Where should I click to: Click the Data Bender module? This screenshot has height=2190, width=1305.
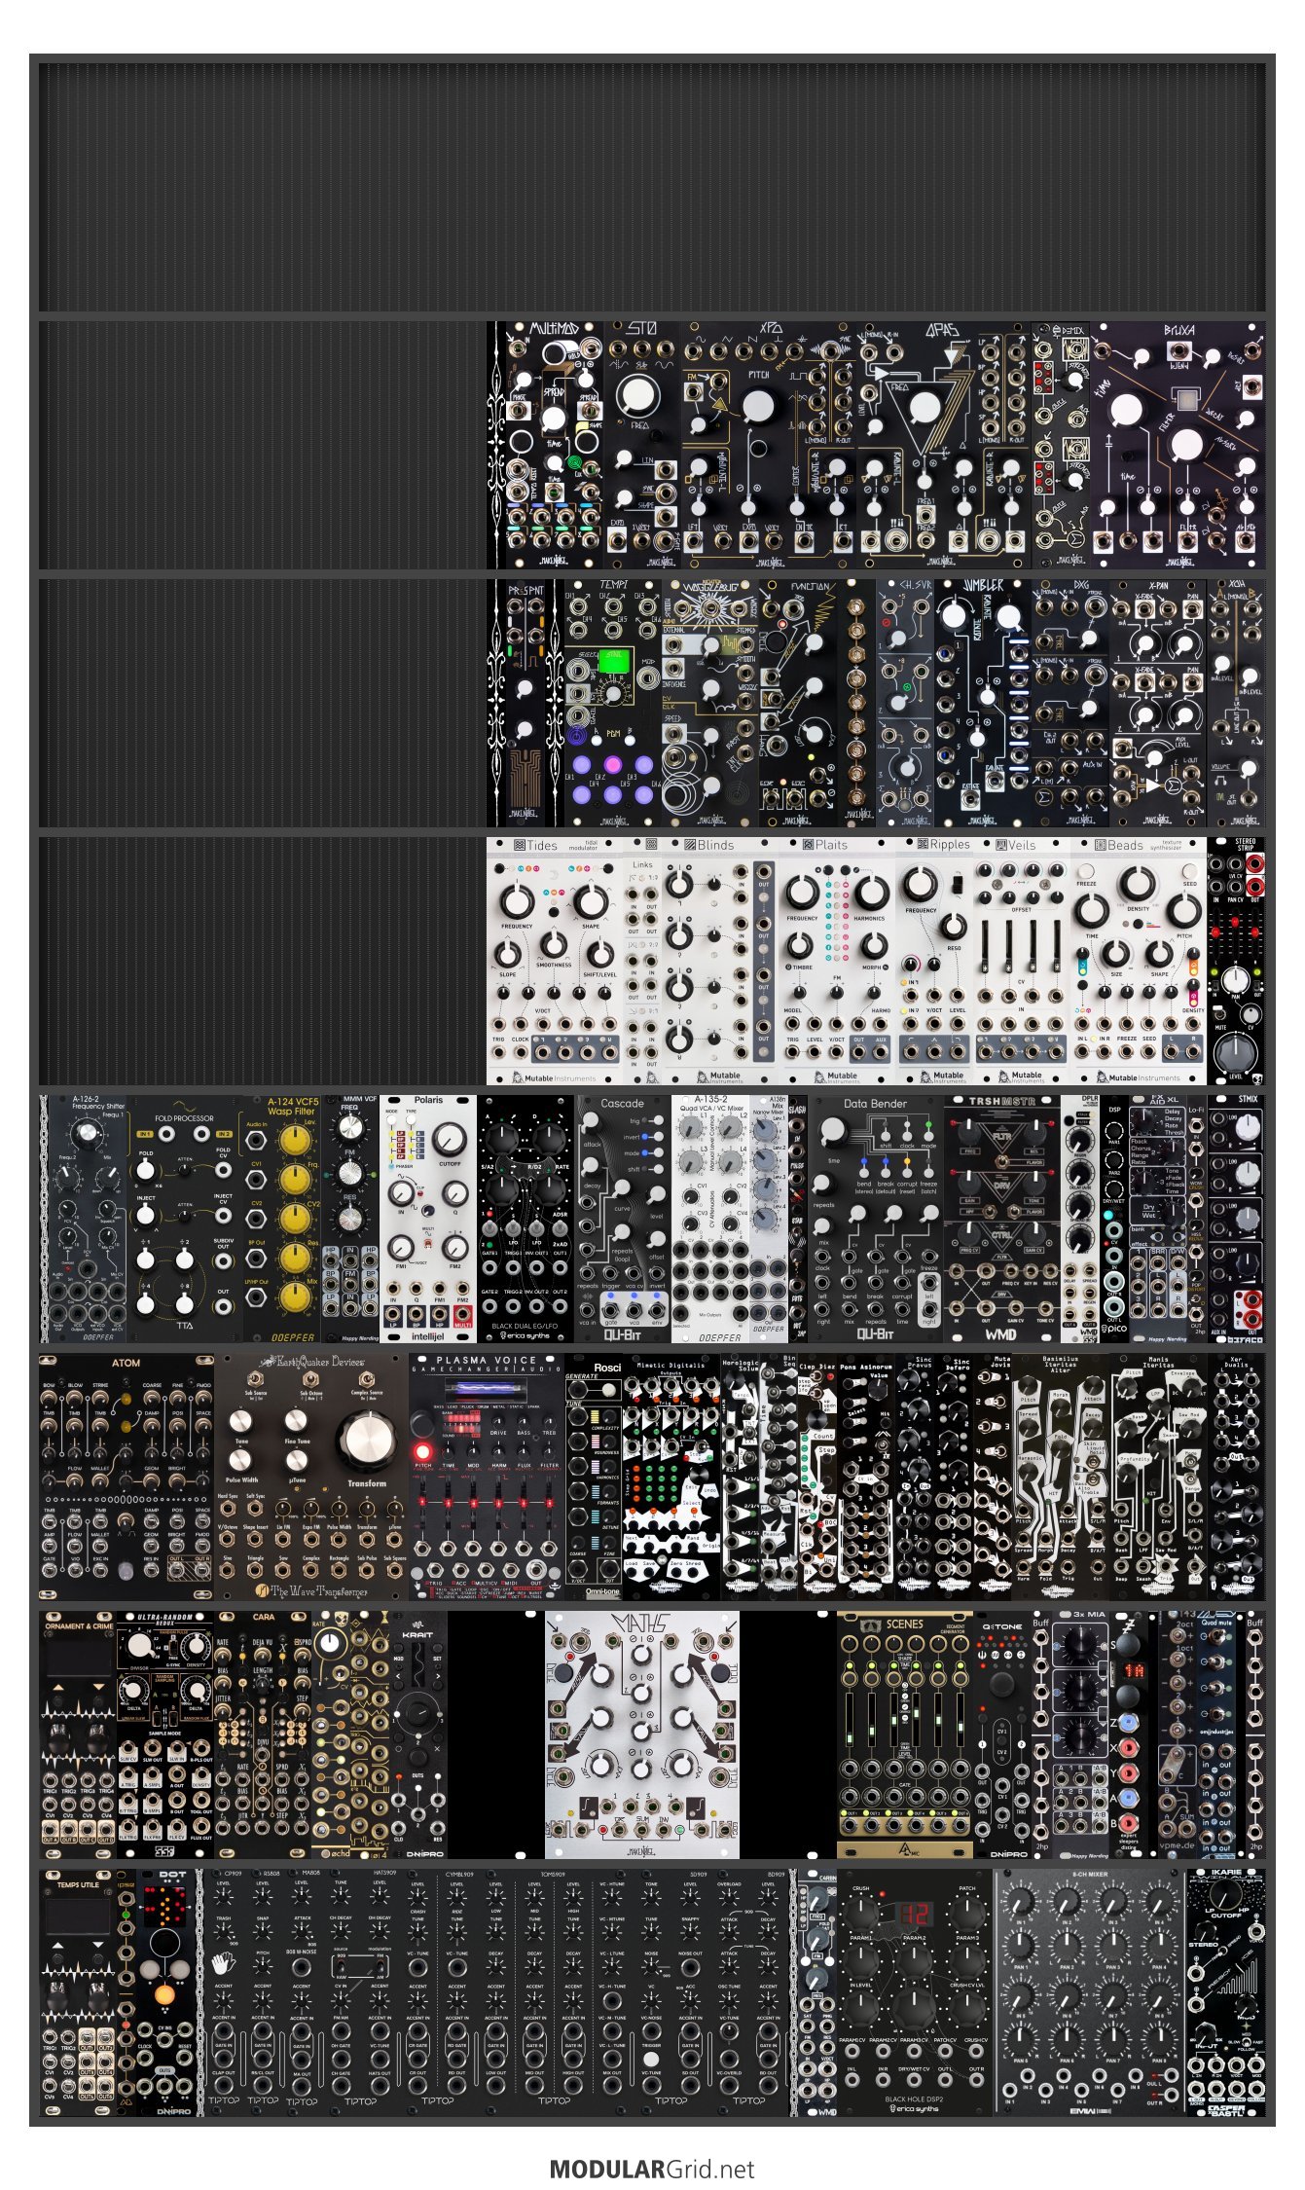[876, 1219]
